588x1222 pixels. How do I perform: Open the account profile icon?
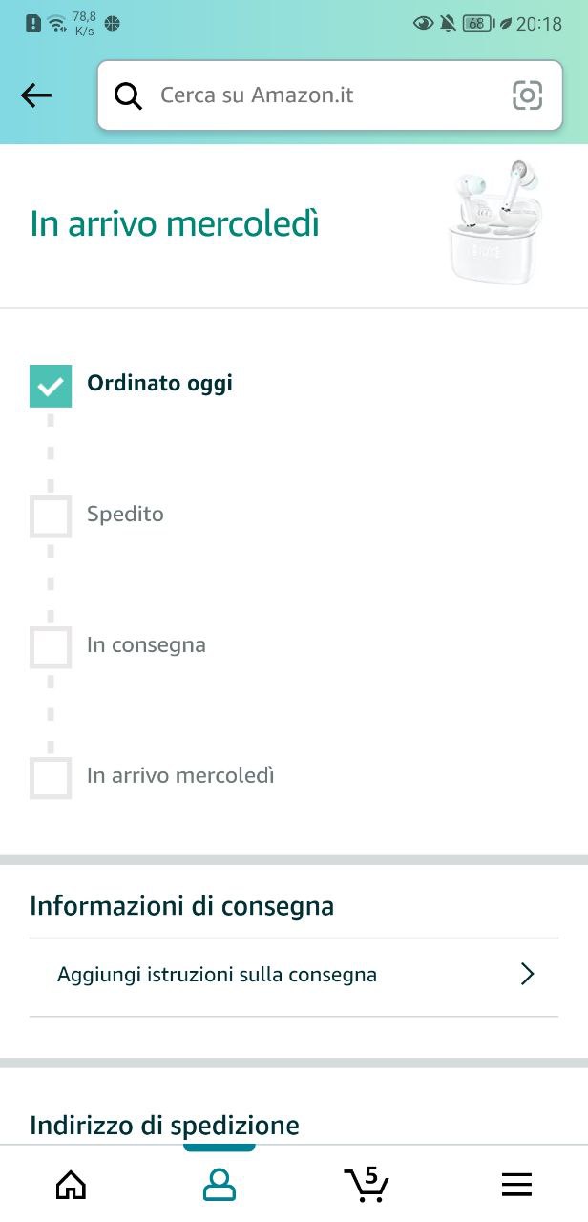(x=219, y=1185)
